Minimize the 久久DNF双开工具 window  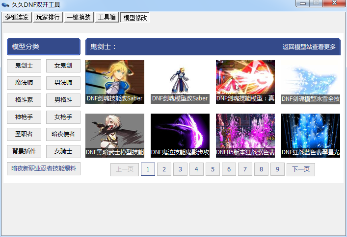[x=303, y=3]
